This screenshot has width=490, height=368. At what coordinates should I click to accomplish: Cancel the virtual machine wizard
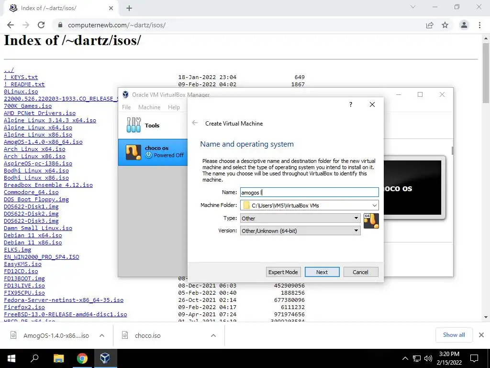pos(361,272)
